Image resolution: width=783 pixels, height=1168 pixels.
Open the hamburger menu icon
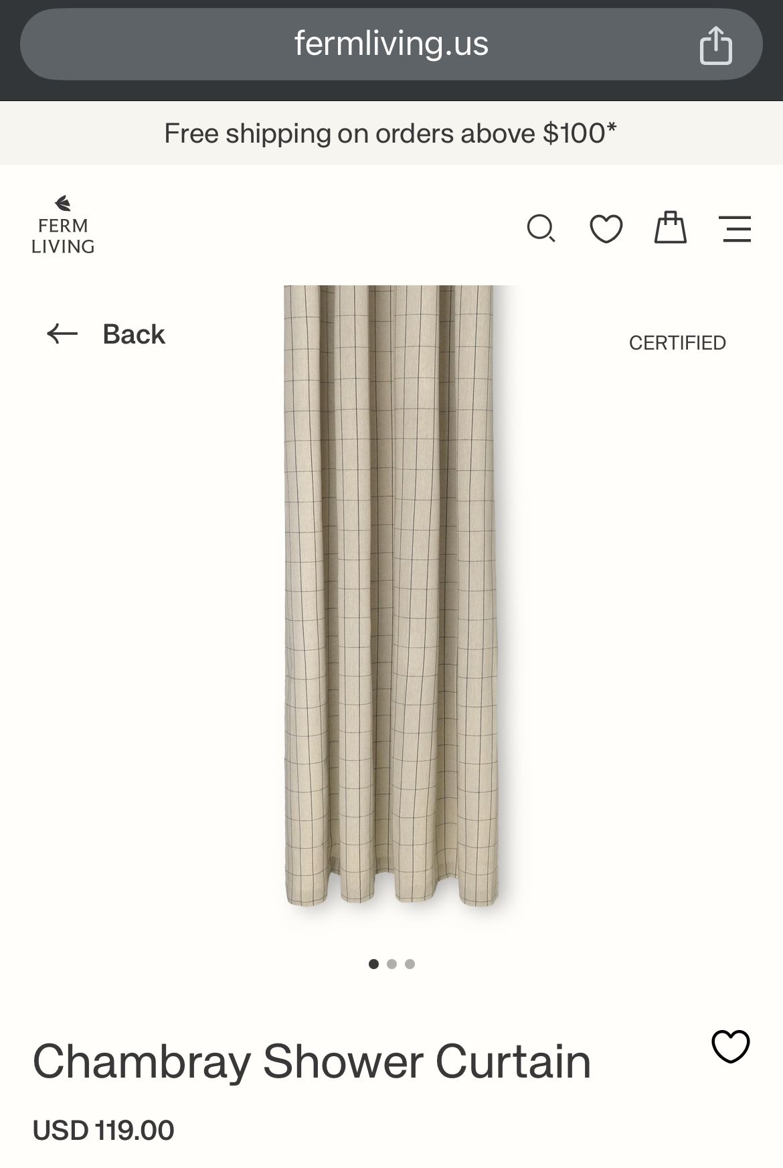pyautogui.click(x=736, y=229)
